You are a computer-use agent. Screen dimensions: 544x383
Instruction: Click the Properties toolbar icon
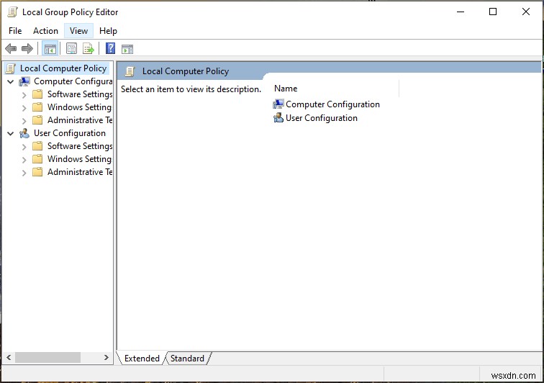click(x=71, y=49)
